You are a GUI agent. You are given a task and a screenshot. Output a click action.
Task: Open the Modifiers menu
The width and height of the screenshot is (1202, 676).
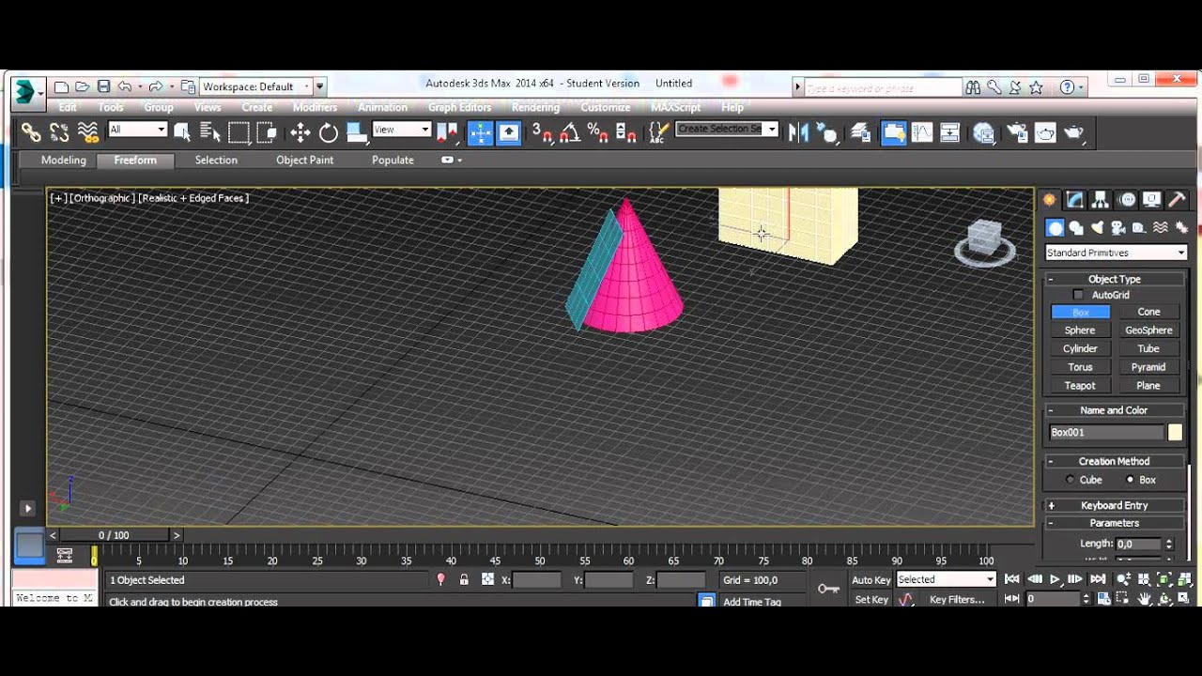[x=315, y=107]
